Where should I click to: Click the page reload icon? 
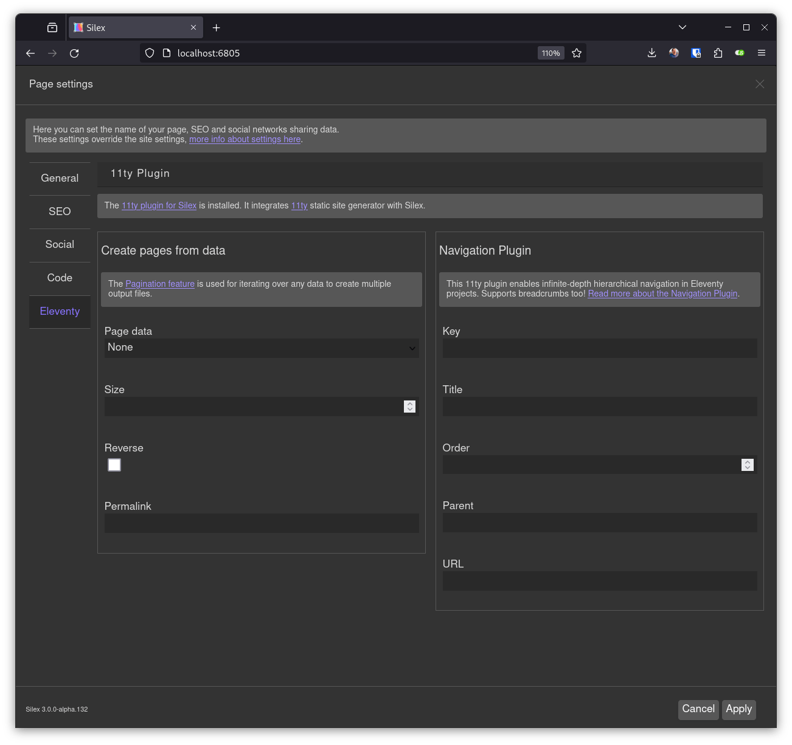tap(74, 53)
